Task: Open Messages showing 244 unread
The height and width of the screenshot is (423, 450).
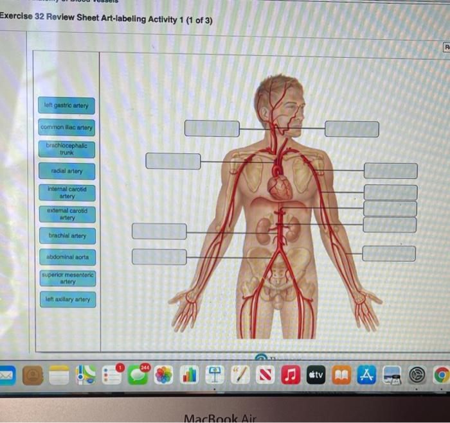Action: coord(138,375)
